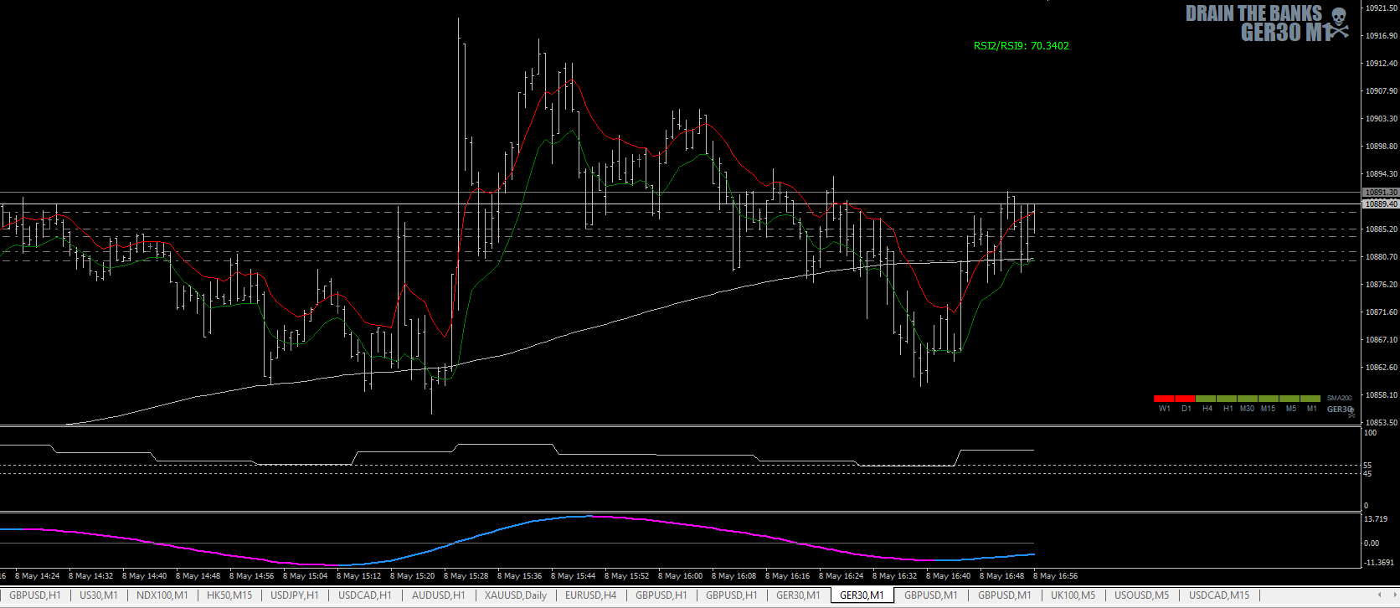1400x608 pixels.
Task: Click the red W1 trend box
Action: point(1164,399)
